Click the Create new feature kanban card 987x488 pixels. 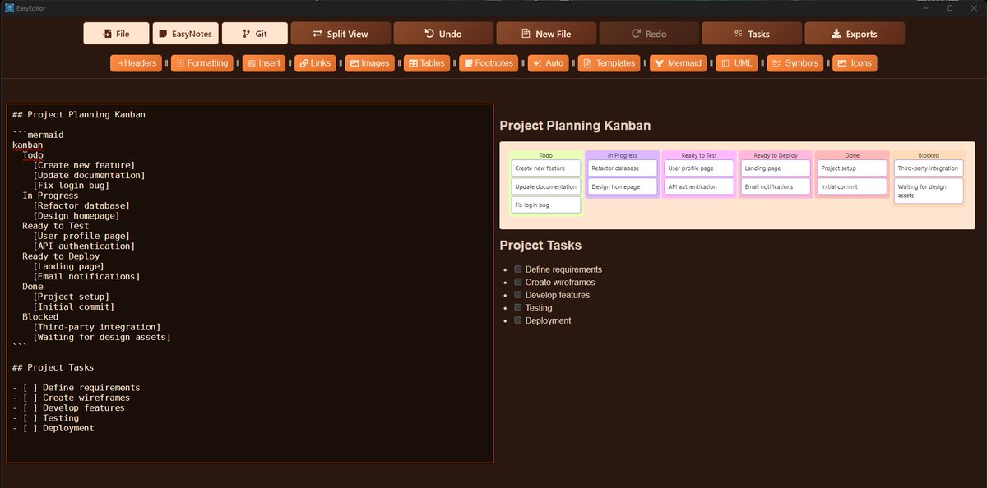[546, 168]
